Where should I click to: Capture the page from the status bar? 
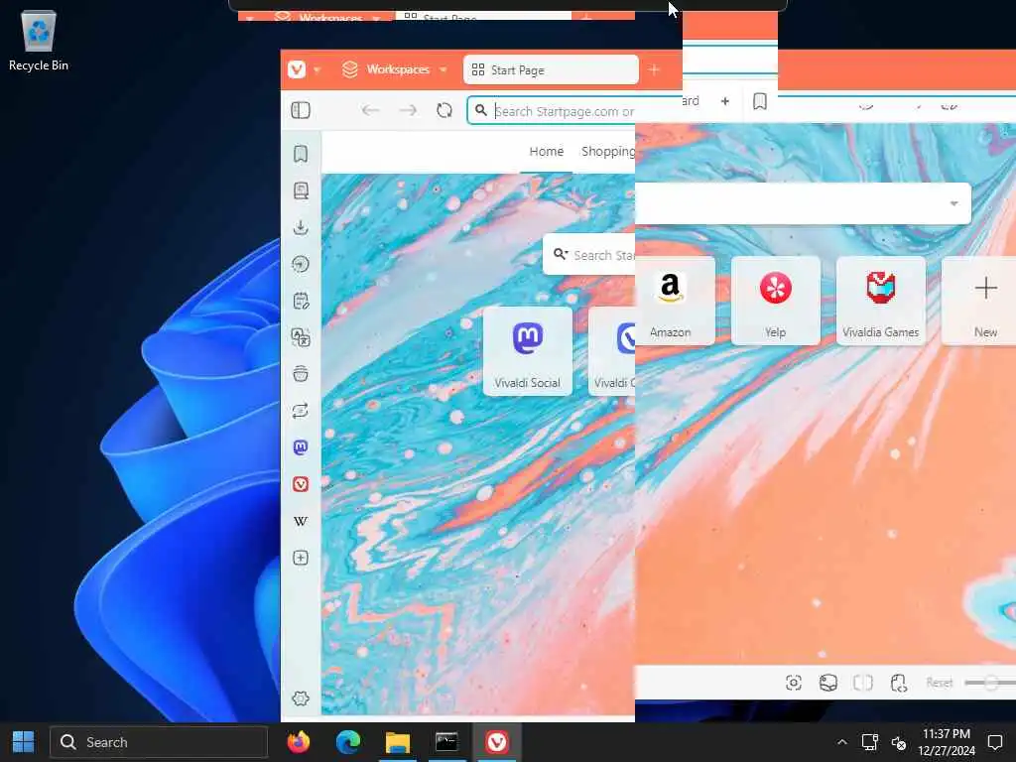794,683
